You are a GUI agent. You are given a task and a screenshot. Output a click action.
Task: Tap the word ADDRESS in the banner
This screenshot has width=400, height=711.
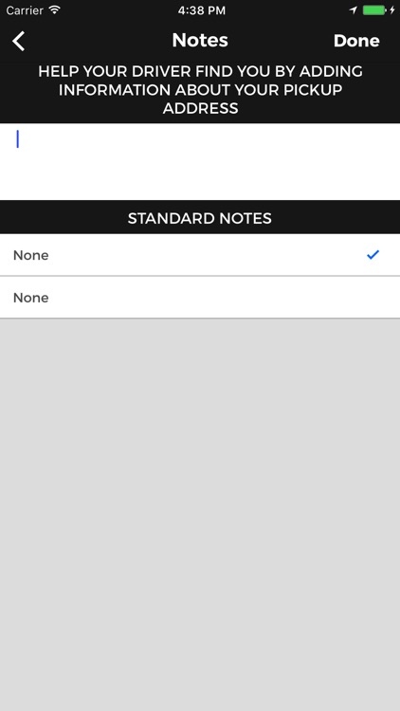[x=200, y=108]
